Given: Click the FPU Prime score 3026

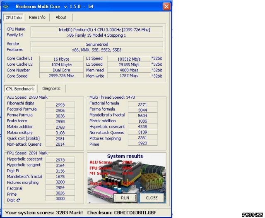Looking at the screenshot, I should click(x=60, y=193).
